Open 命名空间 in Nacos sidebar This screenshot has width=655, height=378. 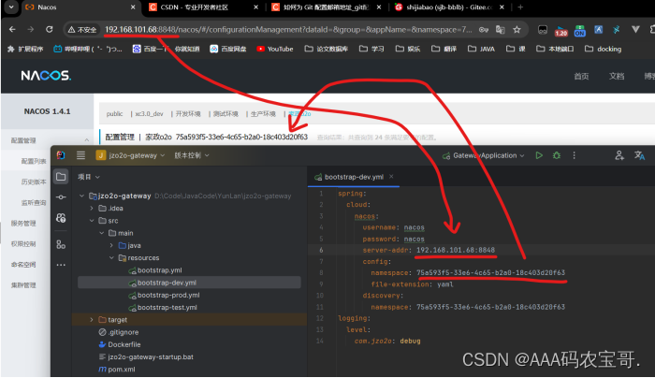[23, 265]
